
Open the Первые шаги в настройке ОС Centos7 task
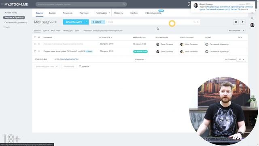64,52
